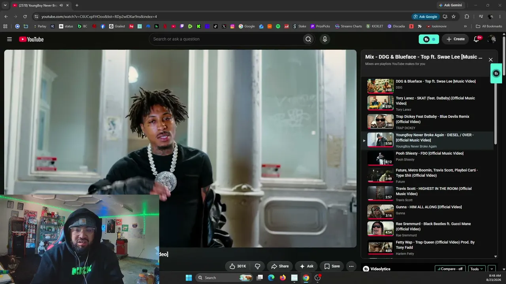This screenshot has height=284, width=506.
Task: Like the video (301K)
Action: [x=238, y=266]
